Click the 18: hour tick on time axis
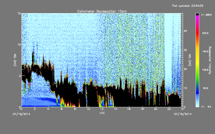Screen dimensions: 215x134 pos(142,109)
